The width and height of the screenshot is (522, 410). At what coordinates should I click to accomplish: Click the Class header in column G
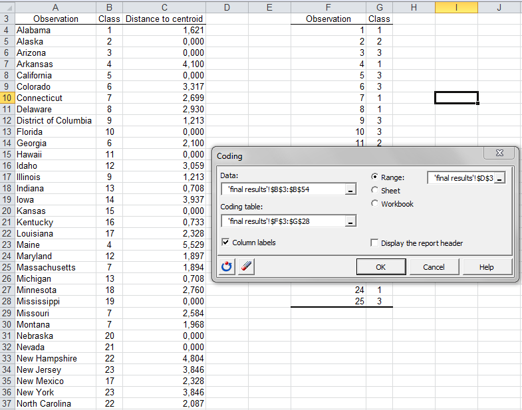pos(379,19)
